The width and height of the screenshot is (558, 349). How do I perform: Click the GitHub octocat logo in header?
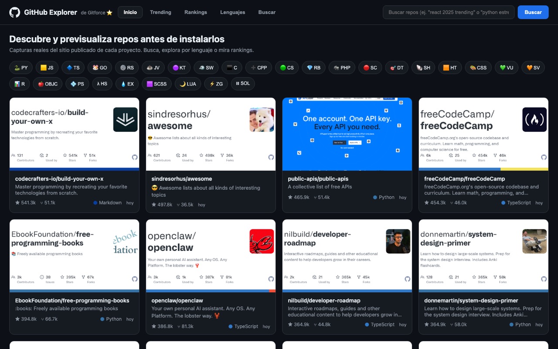coord(15,12)
